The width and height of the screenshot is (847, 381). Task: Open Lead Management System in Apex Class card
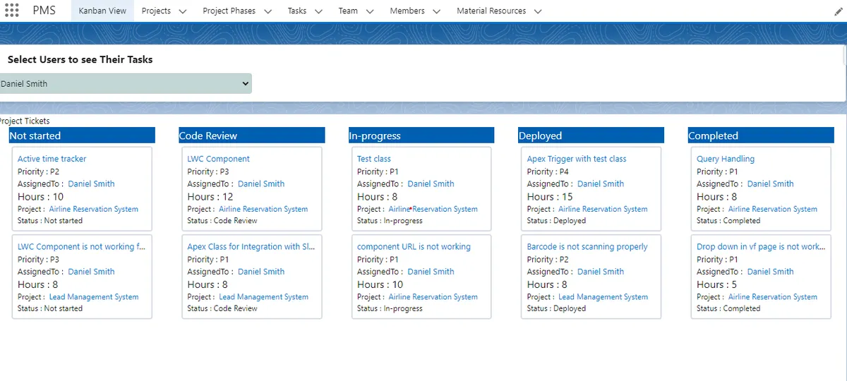pyautogui.click(x=263, y=297)
